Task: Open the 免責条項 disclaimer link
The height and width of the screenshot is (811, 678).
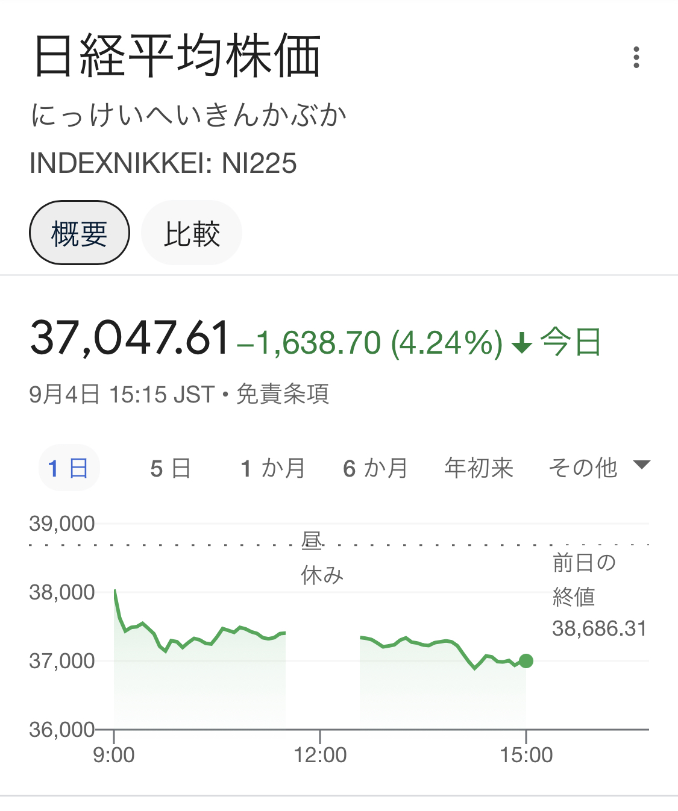Action: tap(283, 395)
